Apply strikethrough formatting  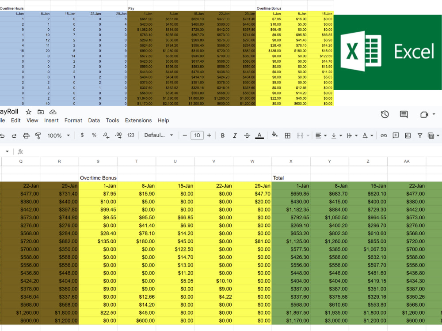247,135
